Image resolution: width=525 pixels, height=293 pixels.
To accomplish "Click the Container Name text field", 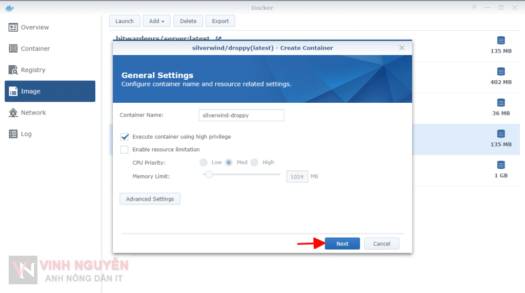I will pyautogui.click(x=241, y=116).
